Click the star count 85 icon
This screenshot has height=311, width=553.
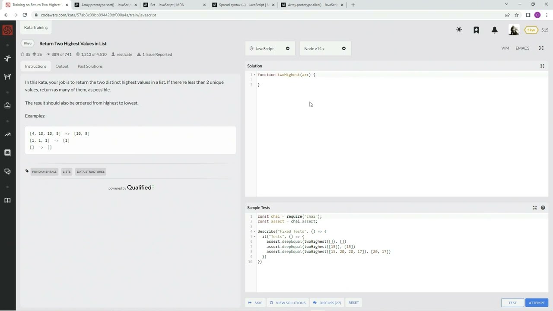tap(22, 54)
